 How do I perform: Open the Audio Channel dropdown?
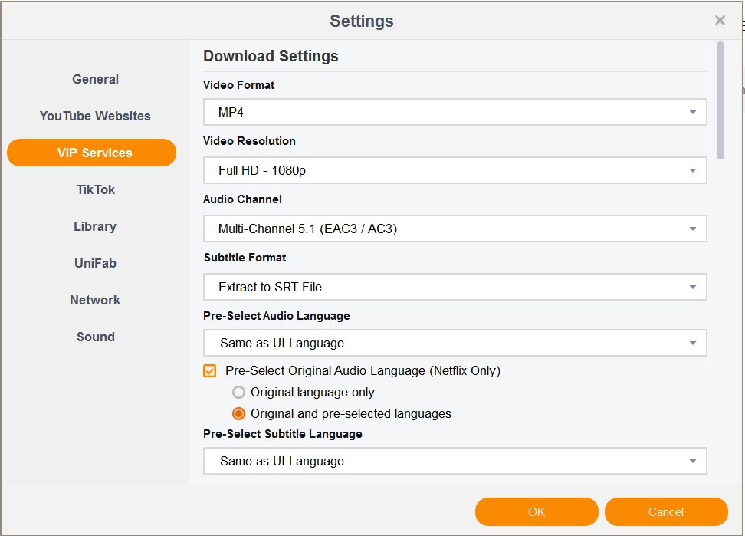[x=455, y=229]
